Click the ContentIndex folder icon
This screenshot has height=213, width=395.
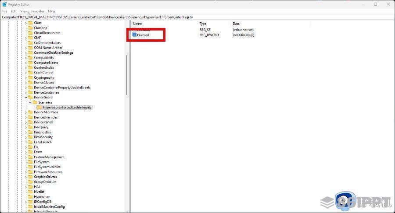[x=30, y=67]
